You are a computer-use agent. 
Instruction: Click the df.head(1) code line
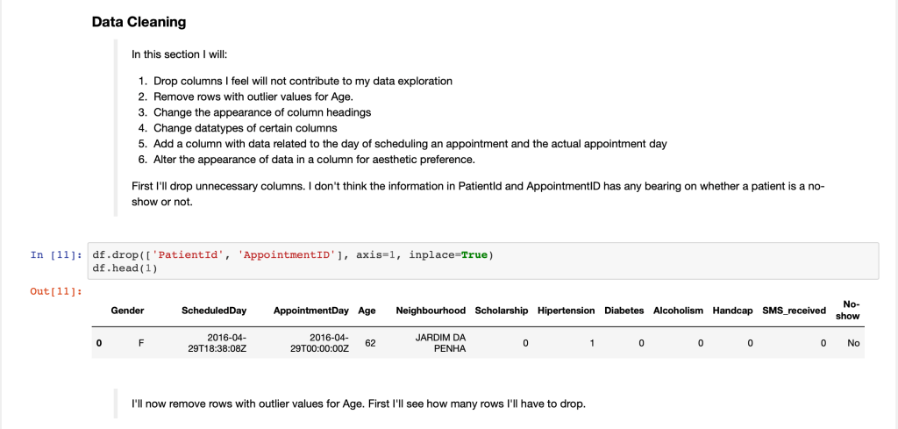pos(124,268)
